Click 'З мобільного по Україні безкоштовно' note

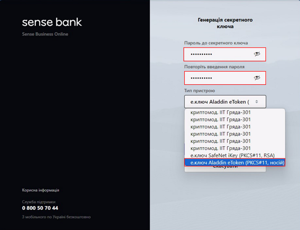(x=56, y=217)
